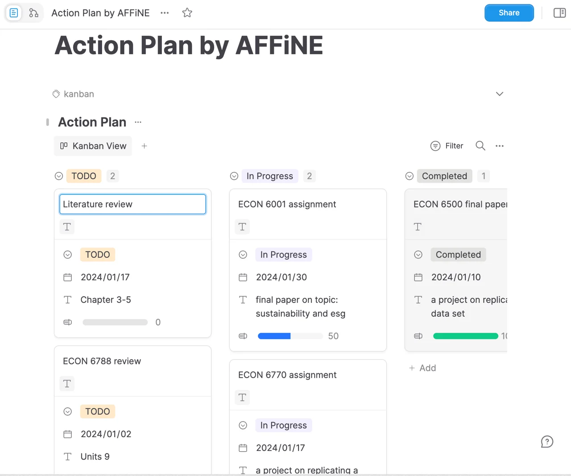
Task: Click the Share button
Action: coord(509,13)
